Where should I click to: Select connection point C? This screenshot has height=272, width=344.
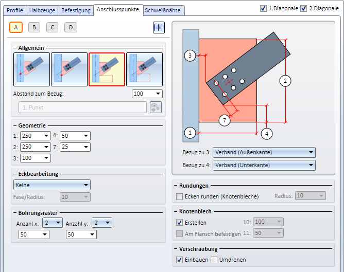52,27
